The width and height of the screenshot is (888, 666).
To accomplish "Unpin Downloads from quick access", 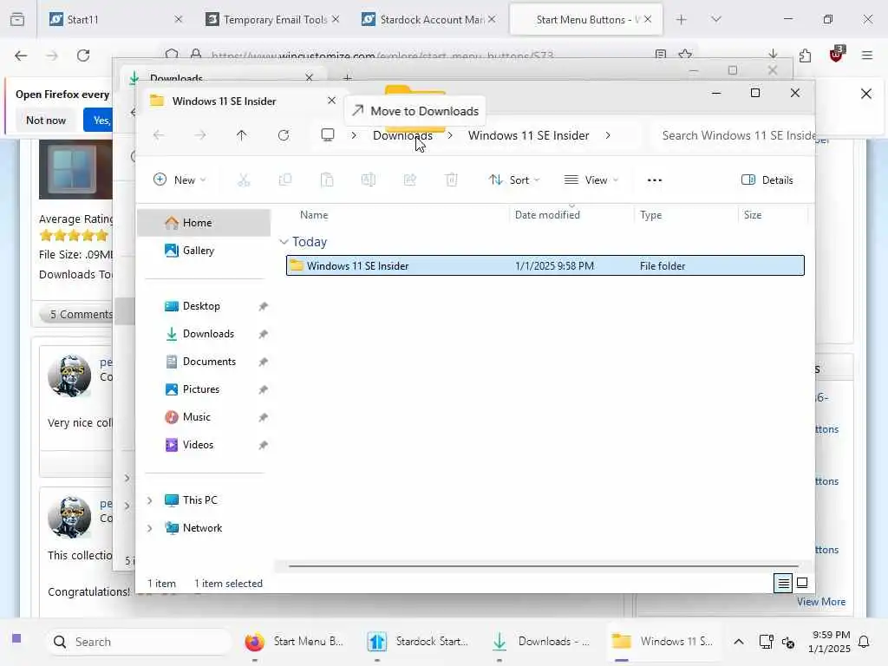I will 263,334.
